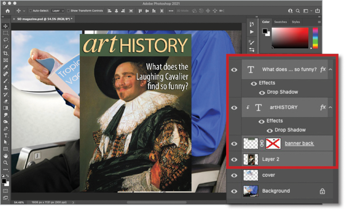The width and height of the screenshot is (345, 210).
Task: Click the toolbox foreground color swatch
Action: [4, 181]
